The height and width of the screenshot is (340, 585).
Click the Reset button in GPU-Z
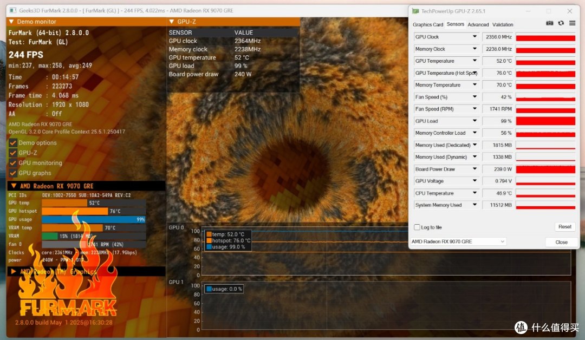point(564,227)
